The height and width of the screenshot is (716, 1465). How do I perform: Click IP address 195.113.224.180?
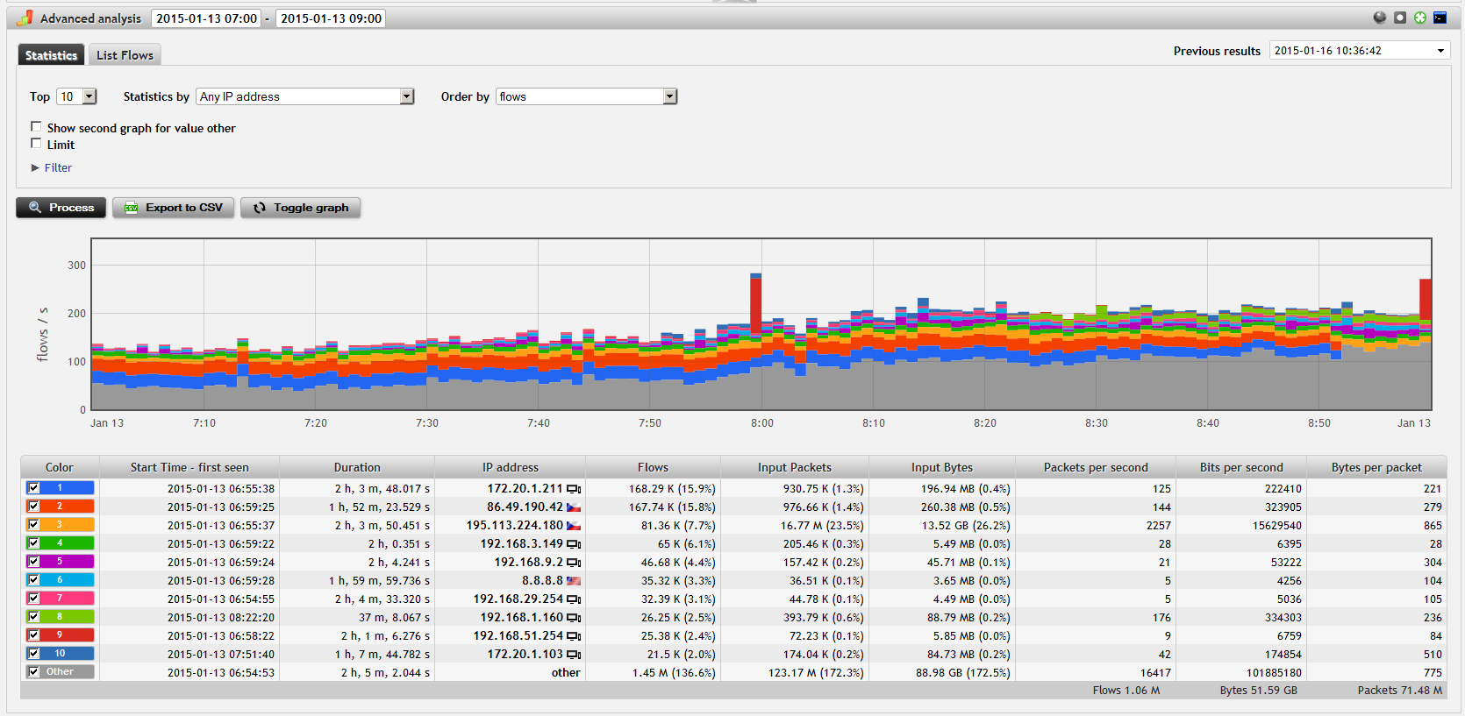(515, 525)
